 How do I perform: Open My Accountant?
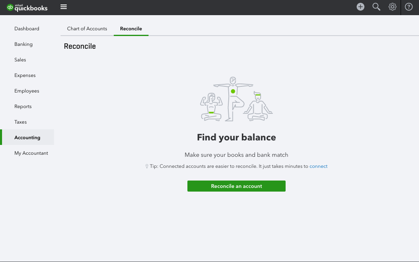31,153
